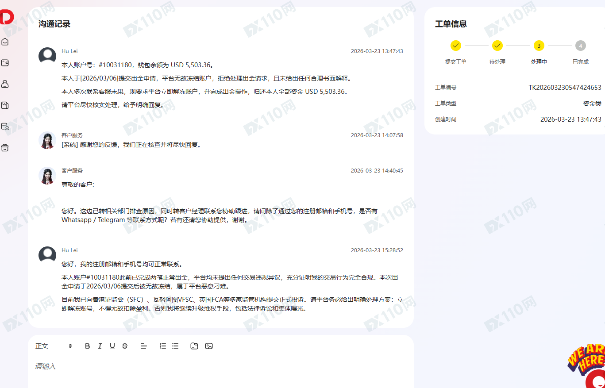Click the 已完成 step circle
This screenshot has height=388, width=605.
click(x=581, y=46)
